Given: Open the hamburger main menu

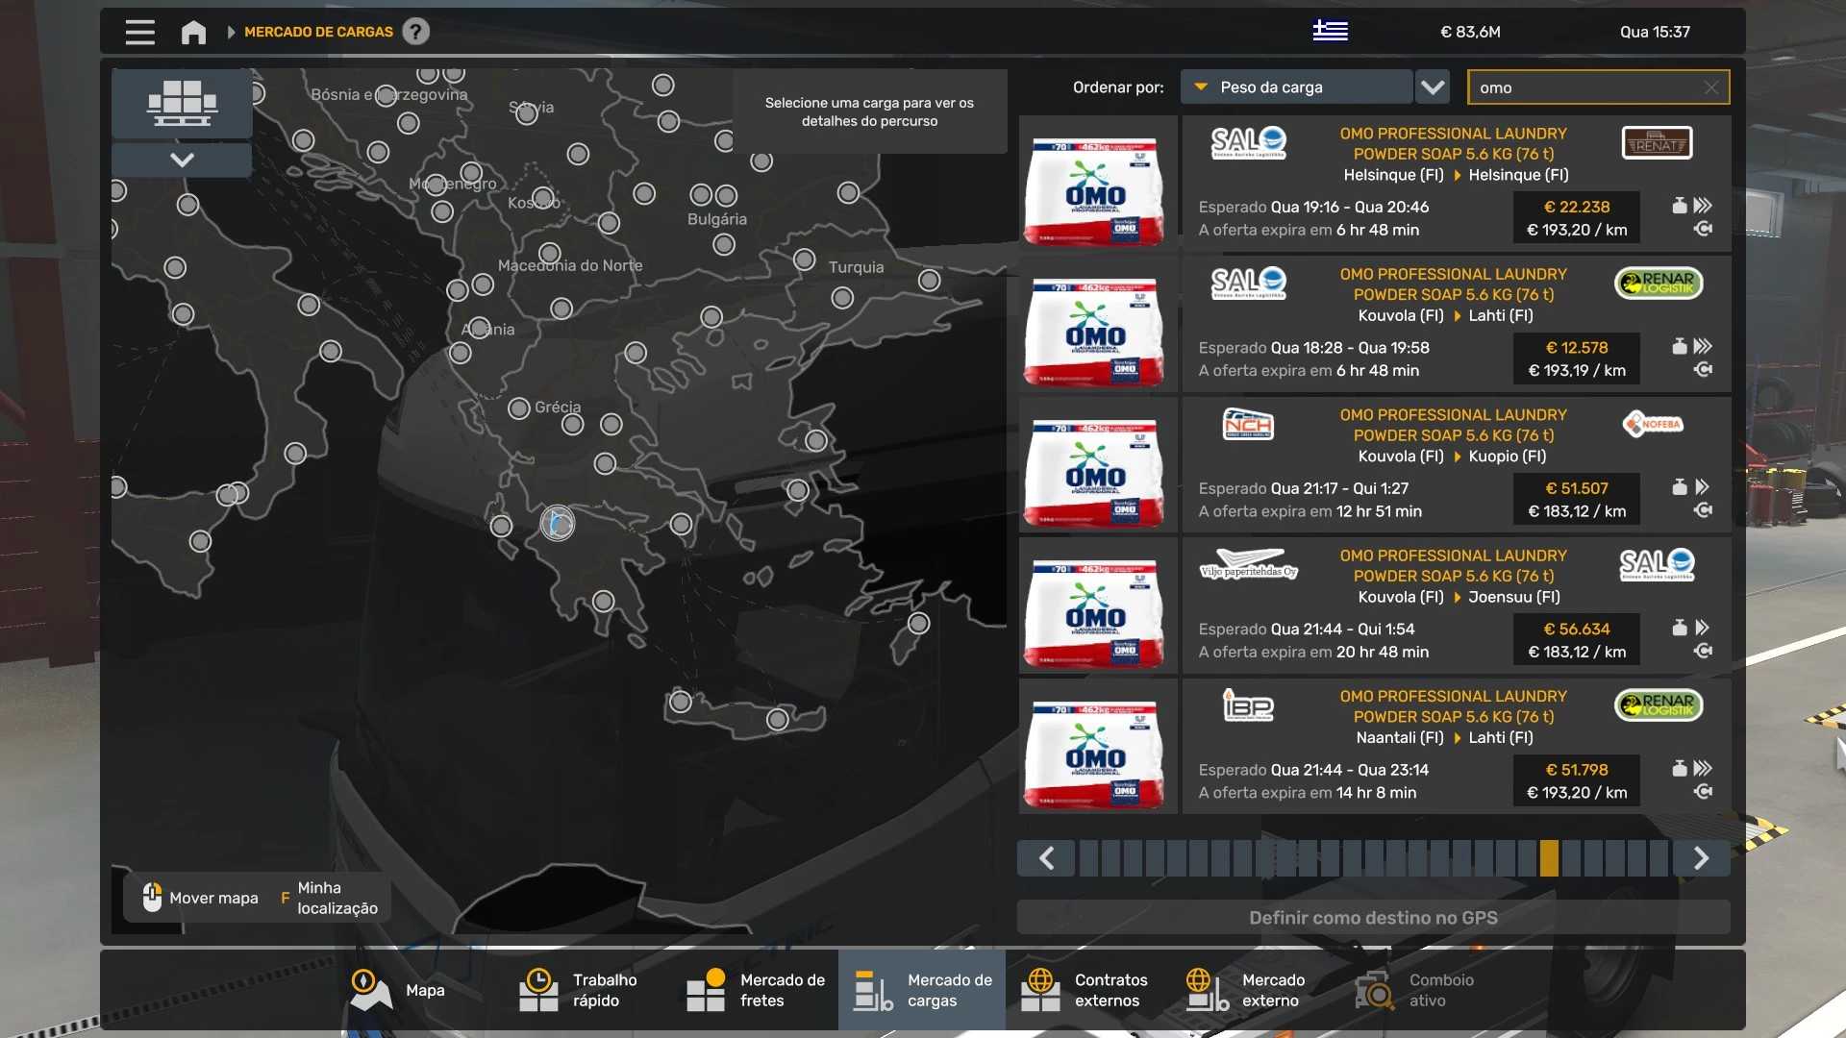Looking at the screenshot, I should 139,32.
